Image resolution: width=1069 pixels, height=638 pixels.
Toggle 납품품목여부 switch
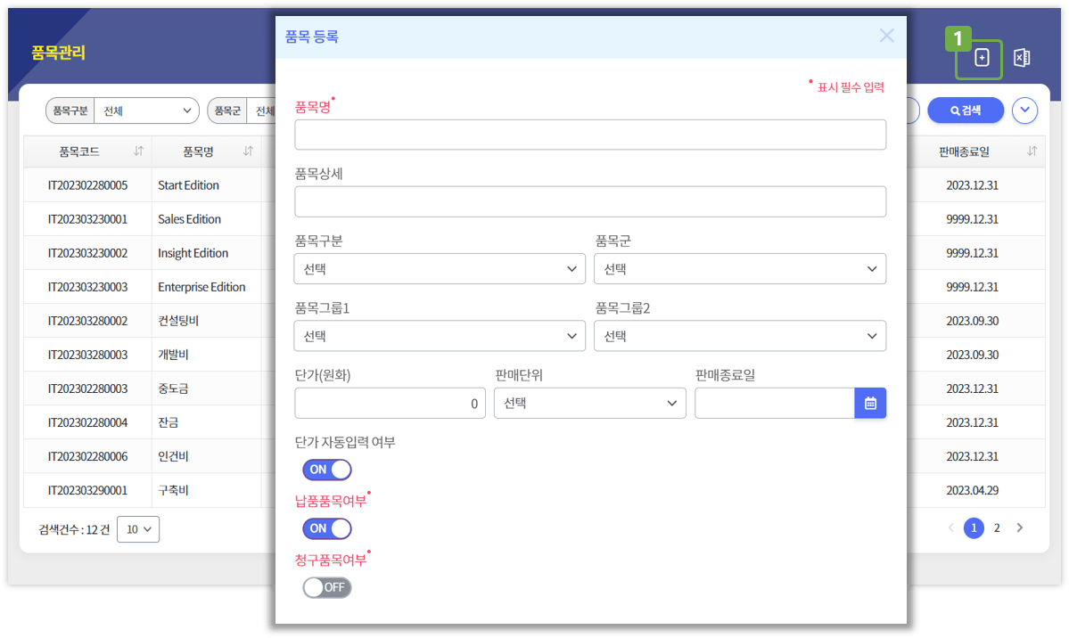(x=327, y=528)
